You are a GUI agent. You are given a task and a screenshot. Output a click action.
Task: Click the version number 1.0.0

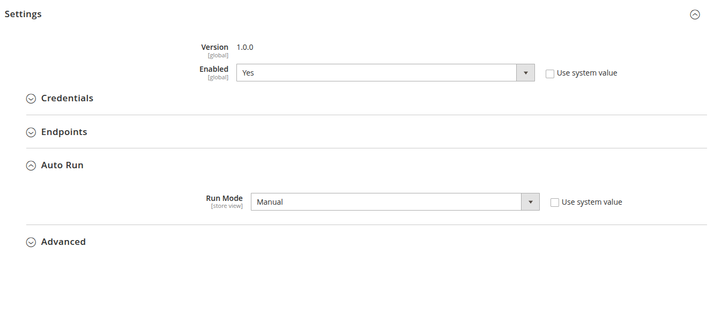245,47
